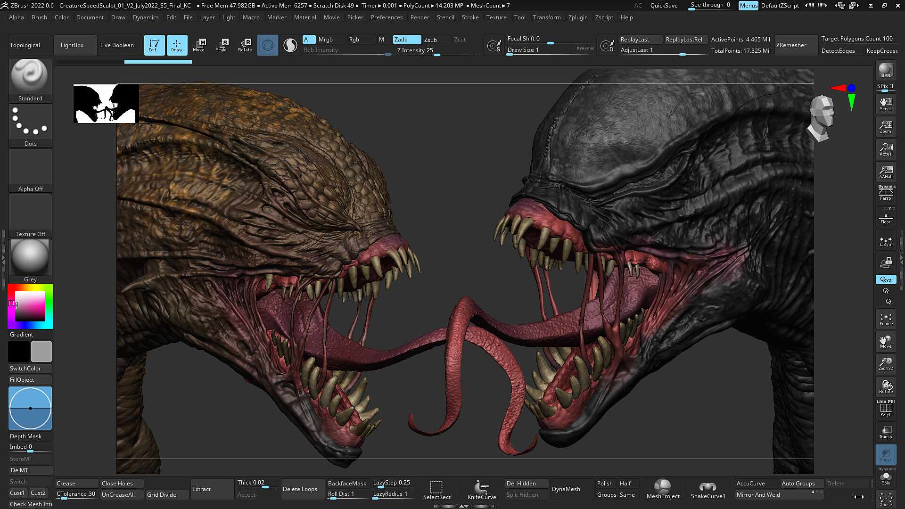Image resolution: width=905 pixels, height=509 pixels.
Task: Select the Rotate transform icon
Action: [x=245, y=45]
